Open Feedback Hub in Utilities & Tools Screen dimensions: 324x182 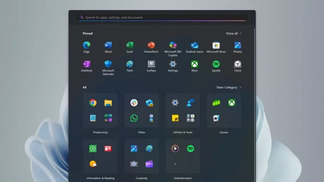pos(190,103)
